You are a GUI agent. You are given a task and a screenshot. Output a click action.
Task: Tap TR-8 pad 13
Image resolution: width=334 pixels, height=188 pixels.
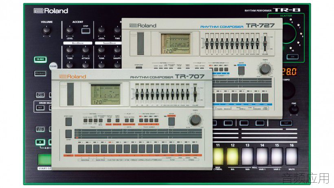(247, 157)
